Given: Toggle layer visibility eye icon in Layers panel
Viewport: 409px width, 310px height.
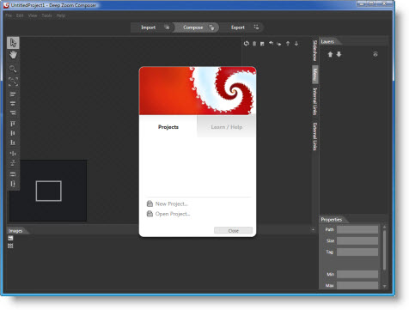Looking at the screenshot, I should [x=375, y=54].
